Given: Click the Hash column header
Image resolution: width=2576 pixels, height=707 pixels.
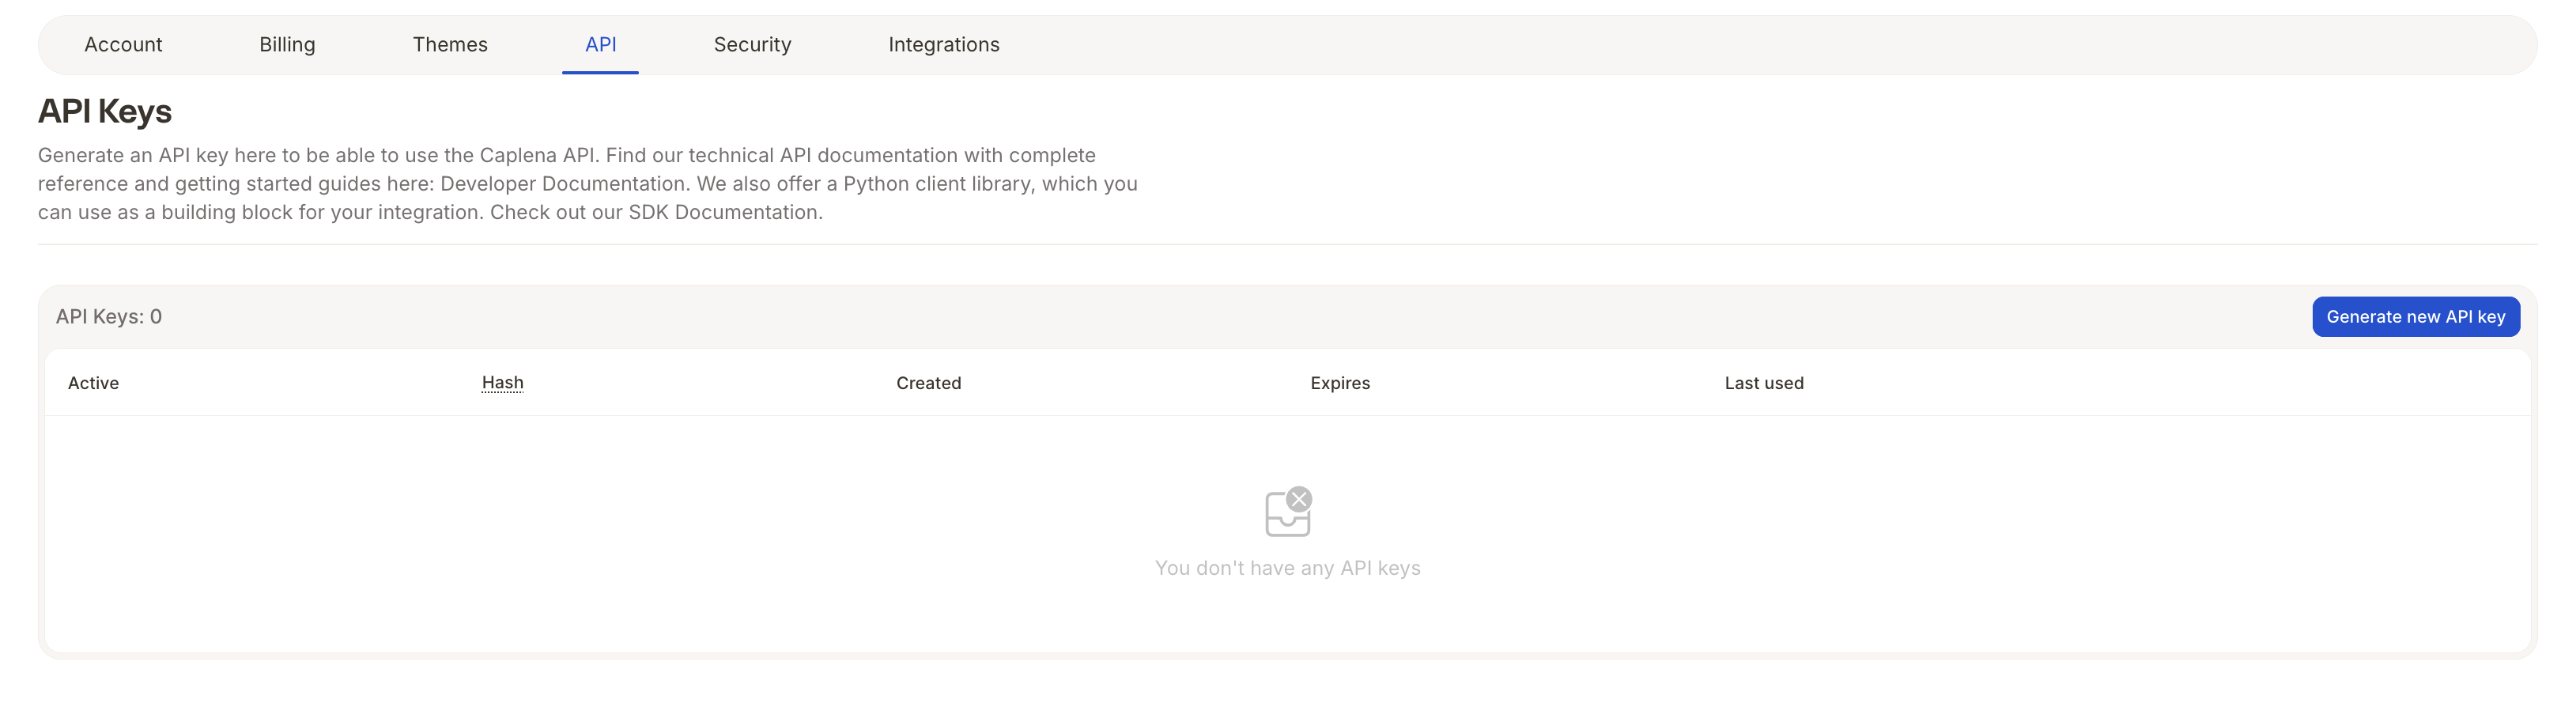Looking at the screenshot, I should (502, 383).
